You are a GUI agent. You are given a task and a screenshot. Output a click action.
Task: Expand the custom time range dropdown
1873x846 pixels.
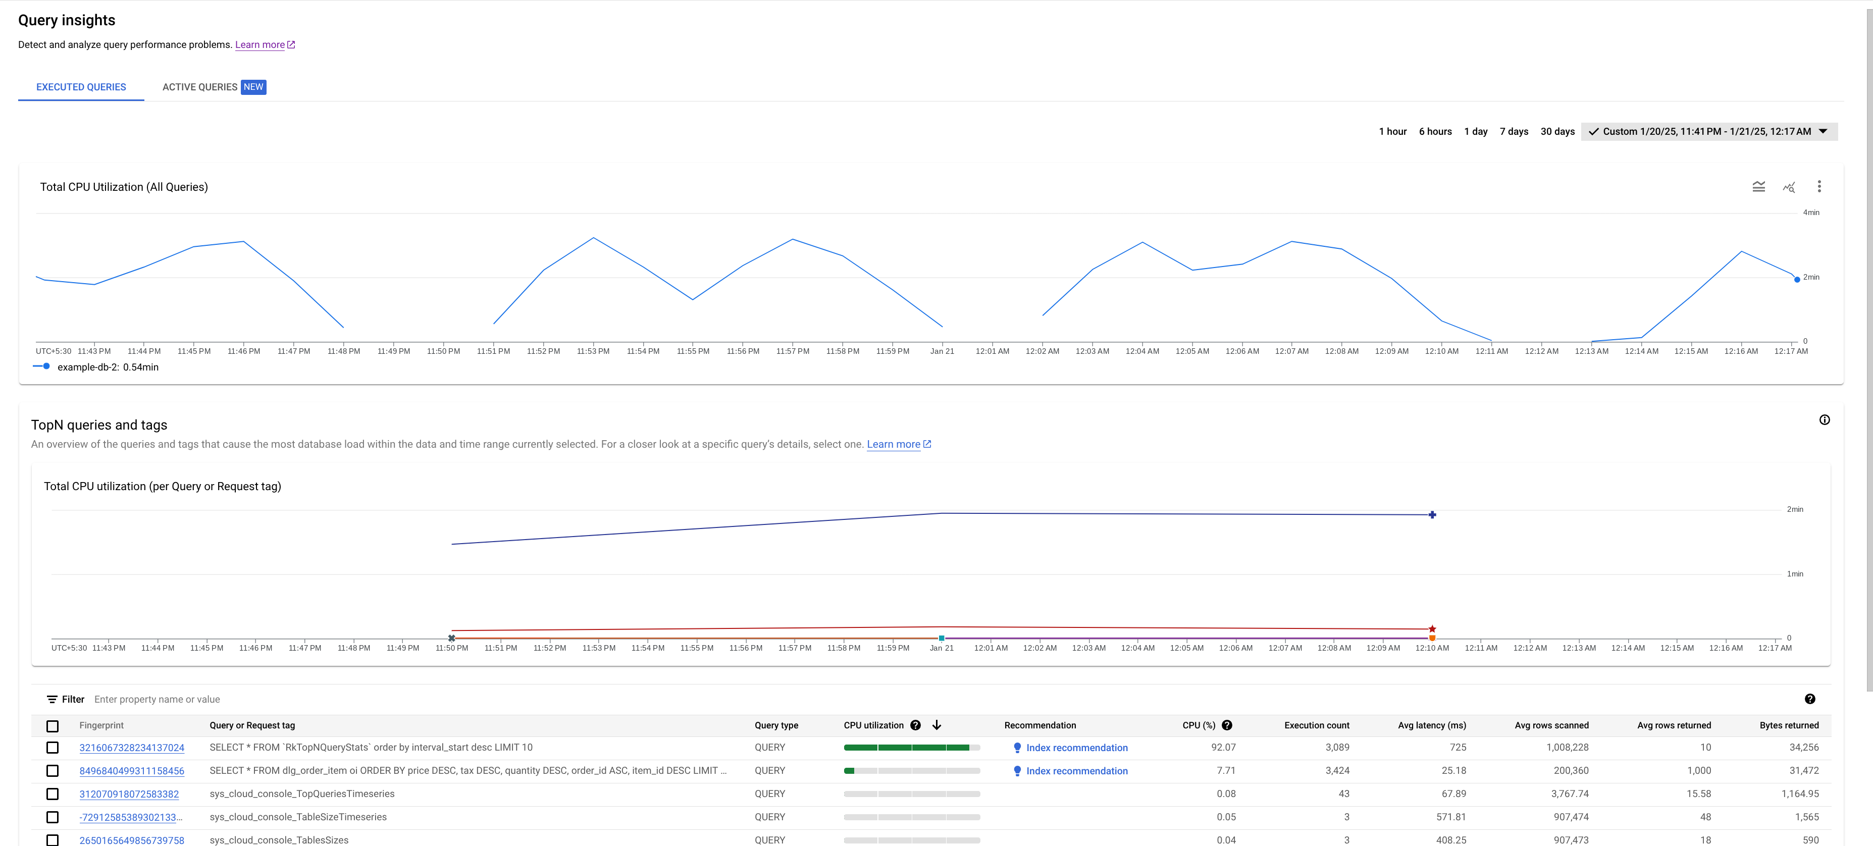[x=1709, y=132]
